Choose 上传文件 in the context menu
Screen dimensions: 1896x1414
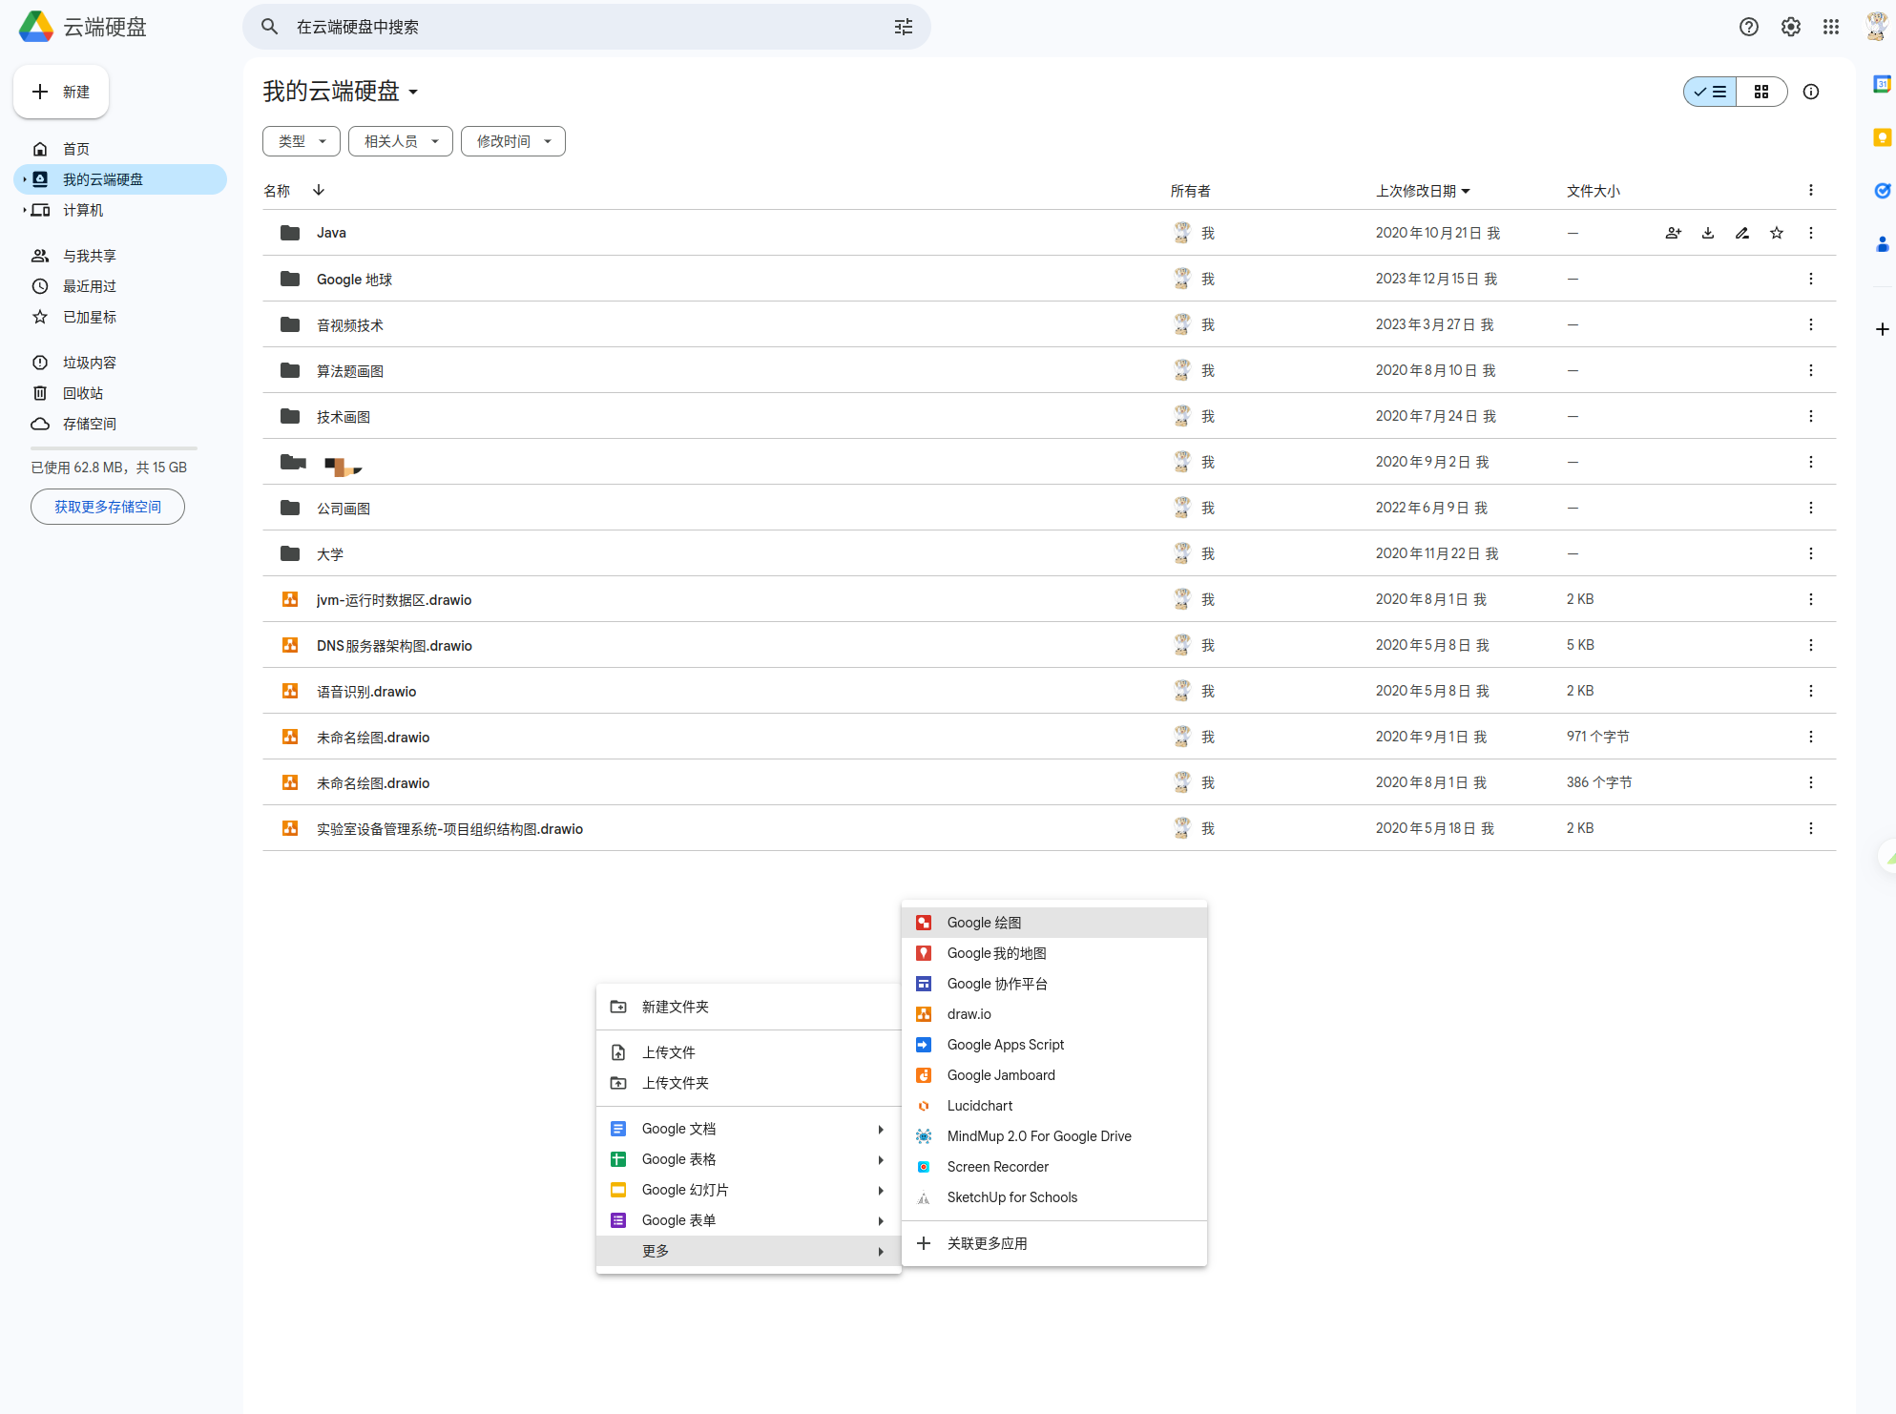pyautogui.click(x=668, y=1052)
